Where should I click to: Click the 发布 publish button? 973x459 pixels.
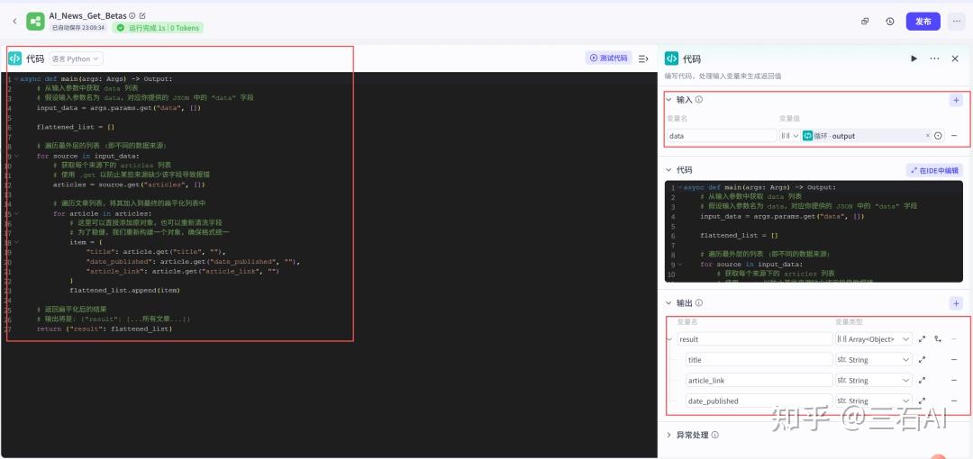[923, 21]
